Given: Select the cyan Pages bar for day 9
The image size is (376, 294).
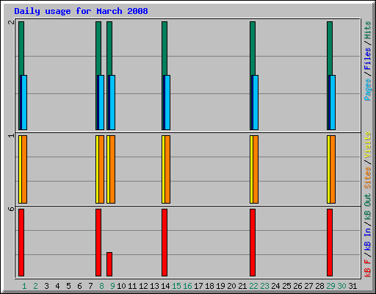Looking at the screenshot, I should tap(112, 102).
